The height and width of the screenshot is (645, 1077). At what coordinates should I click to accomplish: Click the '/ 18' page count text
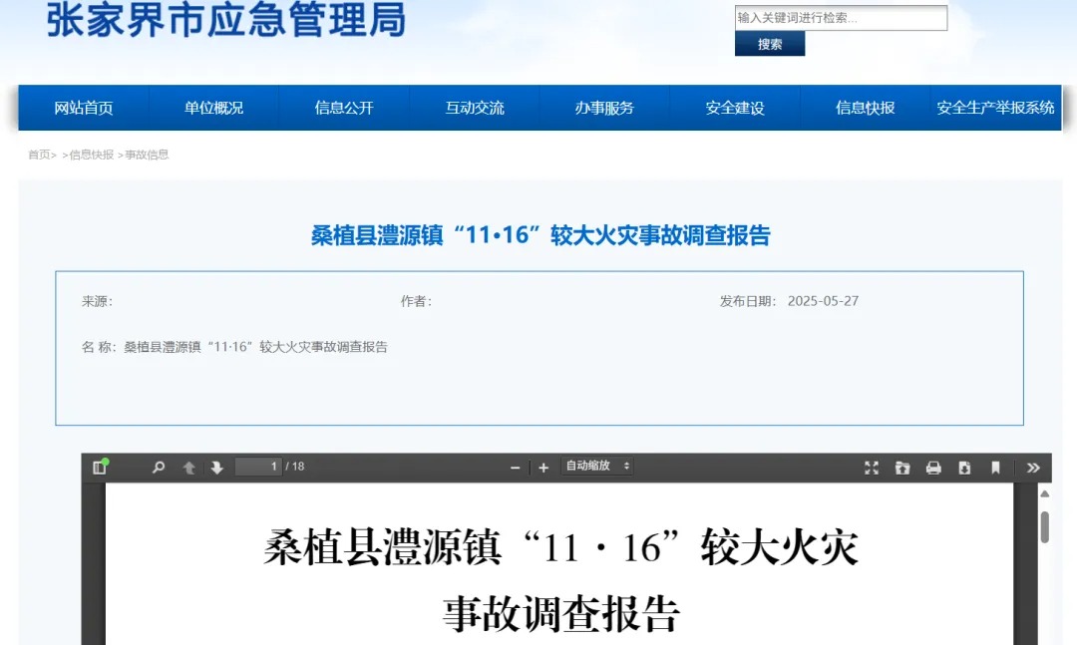(x=295, y=467)
